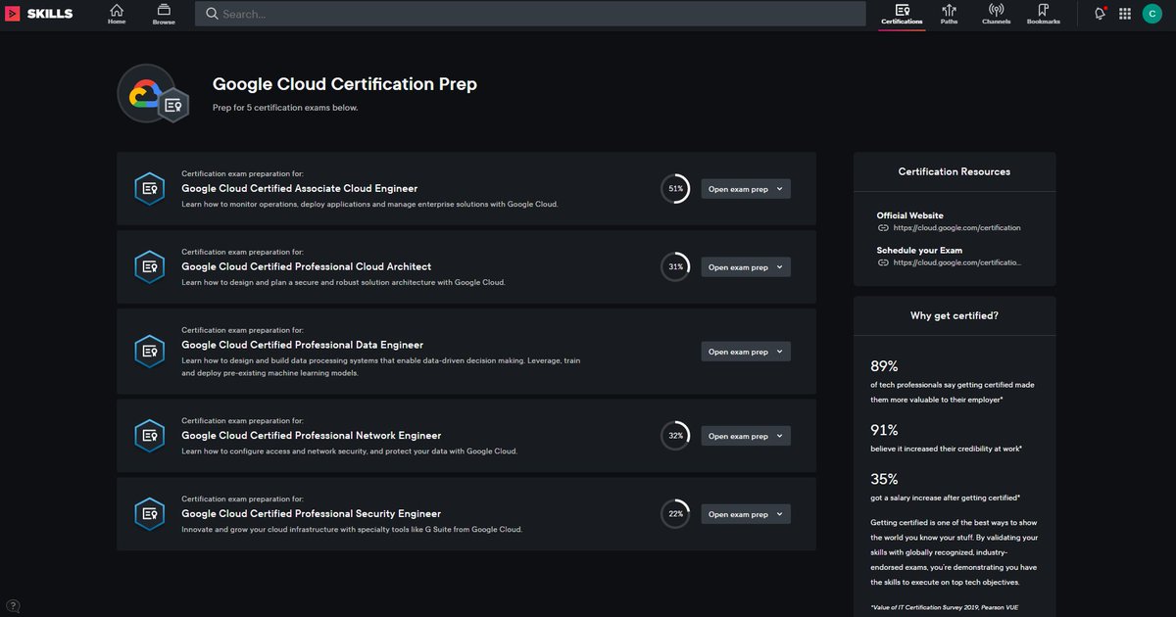Click the 'Certification Resources' heading
The width and height of the screenshot is (1176, 617).
(955, 171)
